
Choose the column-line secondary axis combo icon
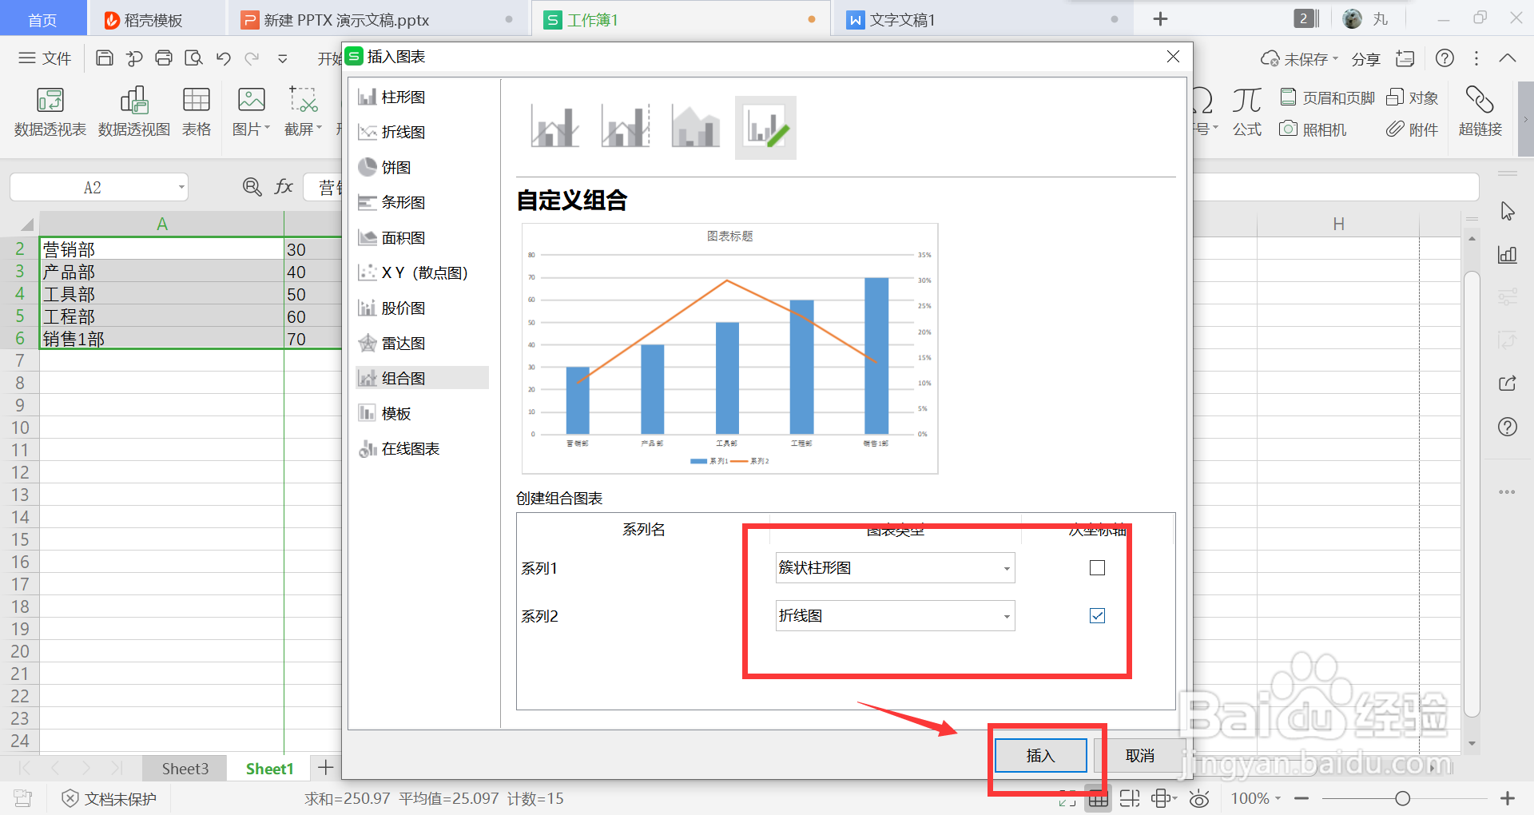click(x=626, y=128)
